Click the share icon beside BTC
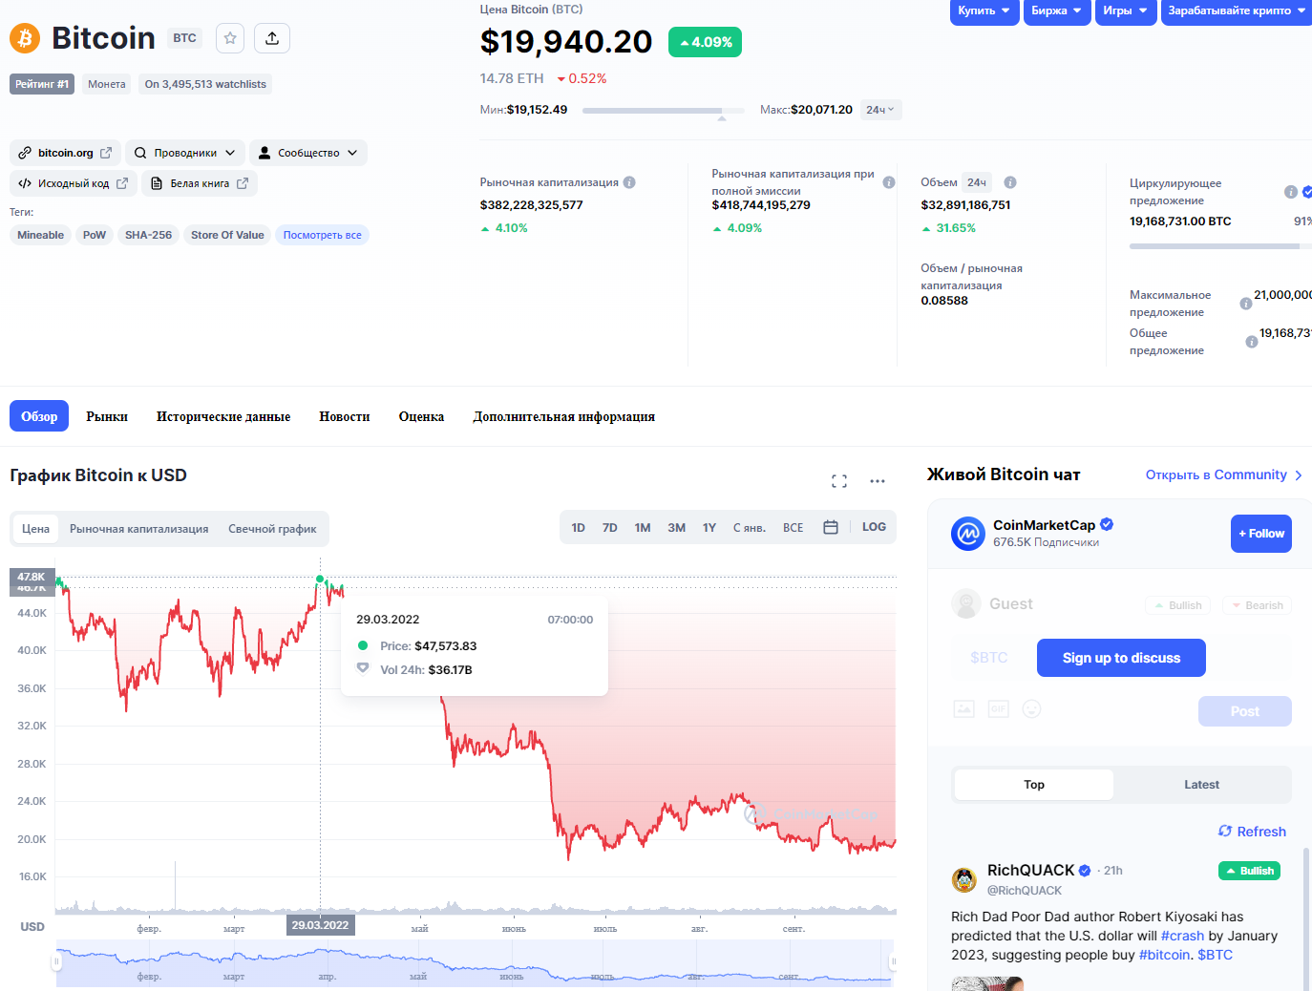Image resolution: width=1312 pixels, height=991 pixels. (272, 38)
